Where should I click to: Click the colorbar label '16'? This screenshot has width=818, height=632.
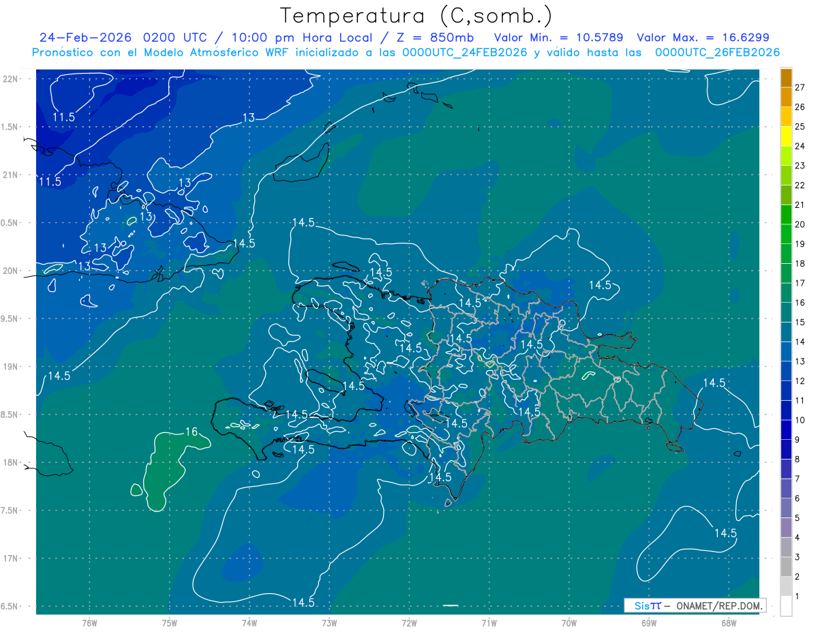click(800, 303)
